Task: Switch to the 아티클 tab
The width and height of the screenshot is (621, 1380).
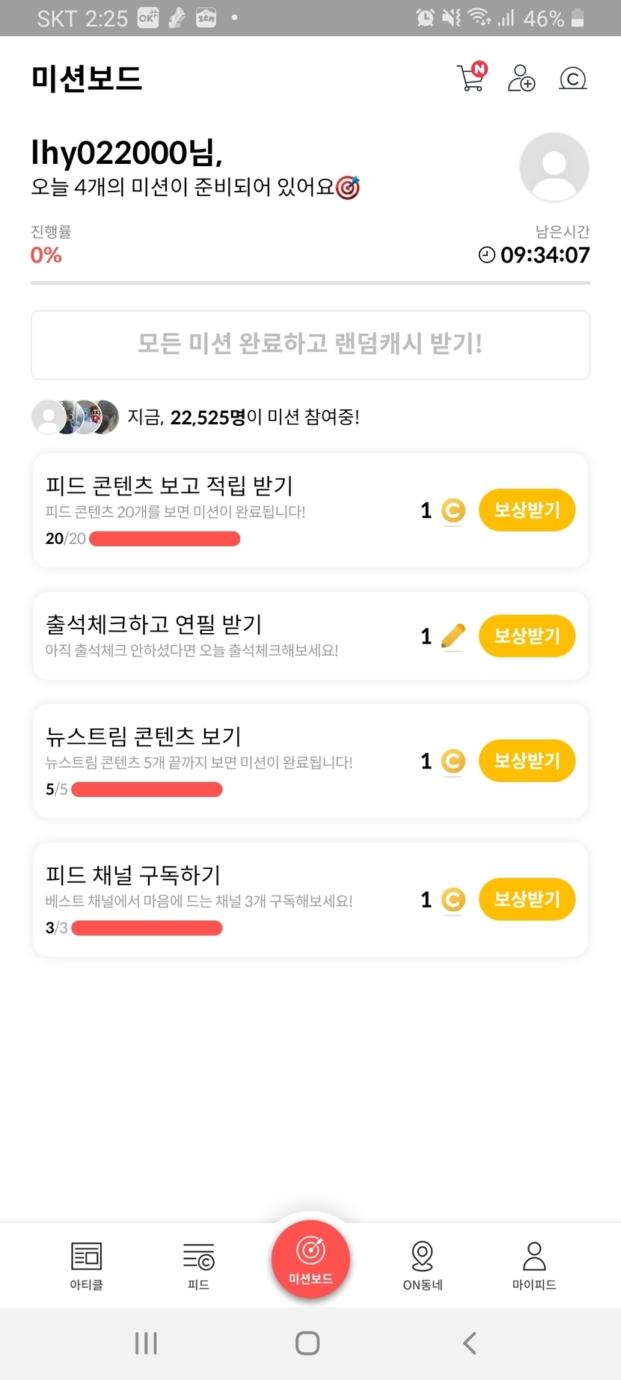Action: click(86, 1265)
